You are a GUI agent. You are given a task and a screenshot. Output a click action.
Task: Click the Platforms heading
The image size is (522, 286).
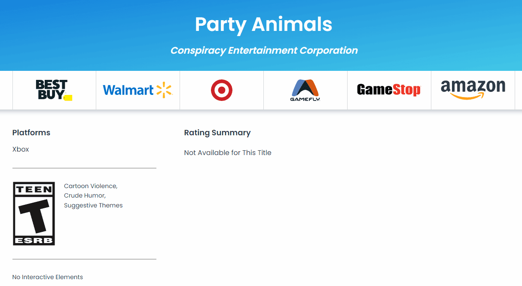pyautogui.click(x=31, y=133)
